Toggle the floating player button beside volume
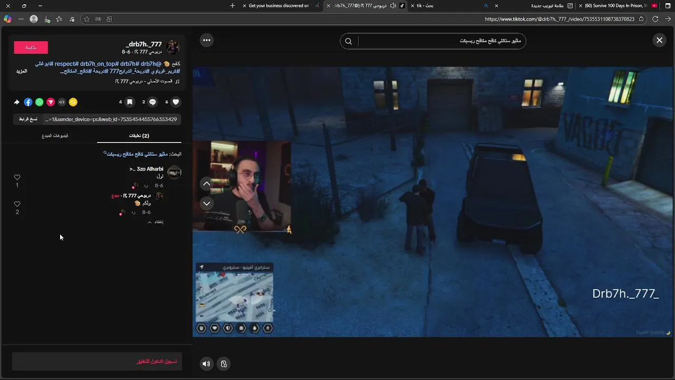This screenshot has height=380, width=675. click(x=224, y=364)
